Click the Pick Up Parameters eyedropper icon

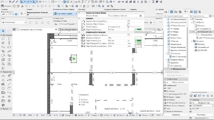point(14,2)
